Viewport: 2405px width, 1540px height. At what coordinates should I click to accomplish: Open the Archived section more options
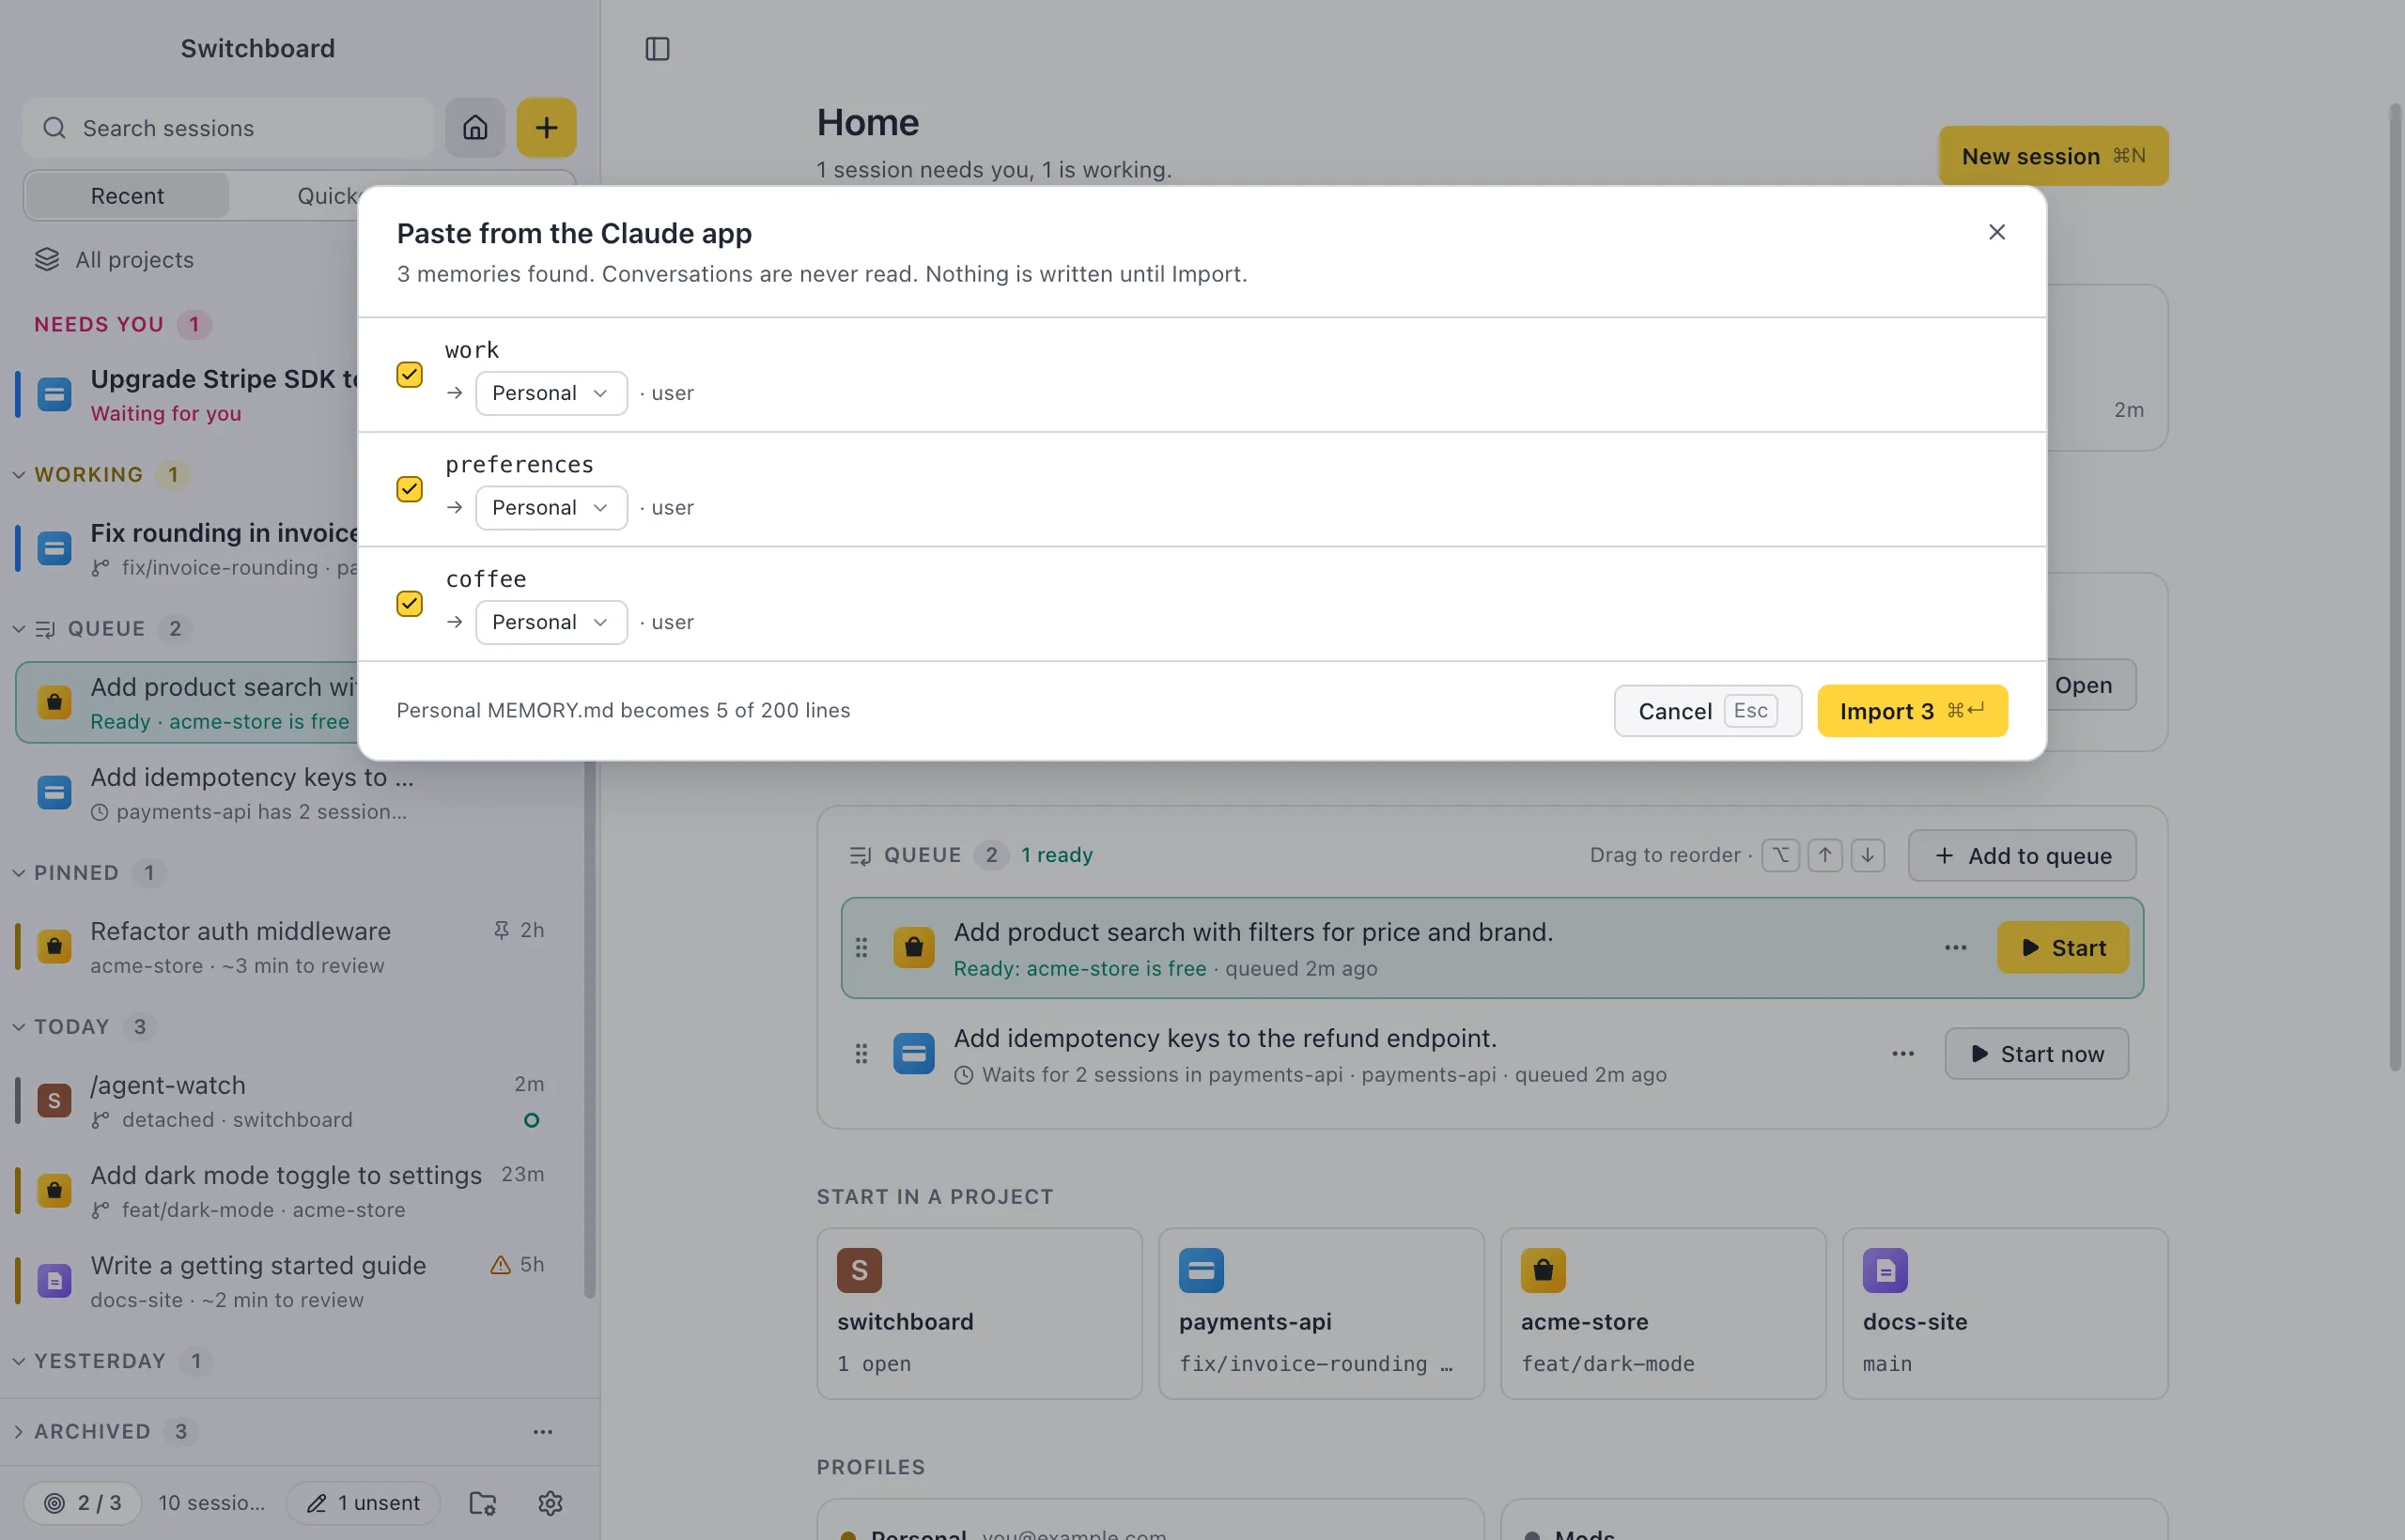point(543,1431)
